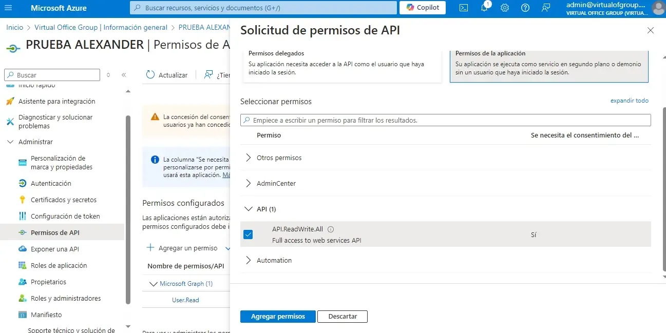
Task: Open the Cloud Shell icon in header
Action: pyautogui.click(x=464, y=8)
